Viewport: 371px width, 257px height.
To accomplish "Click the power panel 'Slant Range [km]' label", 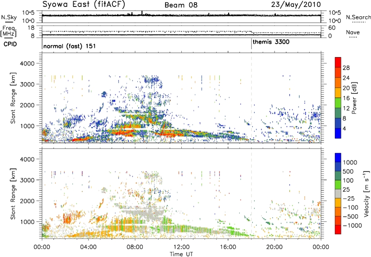I will point(13,98).
